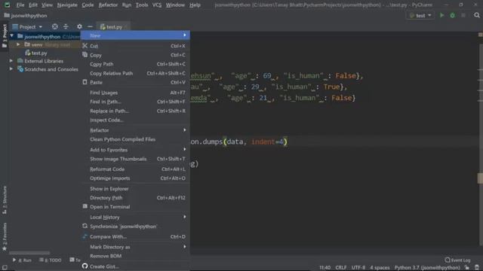Click the project settings gear icon
The height and width of the screenshot is (271, 483).
pyautogui.click(x=79, y=27)
